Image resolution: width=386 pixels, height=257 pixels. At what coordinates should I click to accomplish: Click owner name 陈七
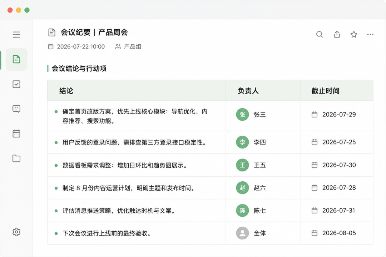tap(260, 211)
